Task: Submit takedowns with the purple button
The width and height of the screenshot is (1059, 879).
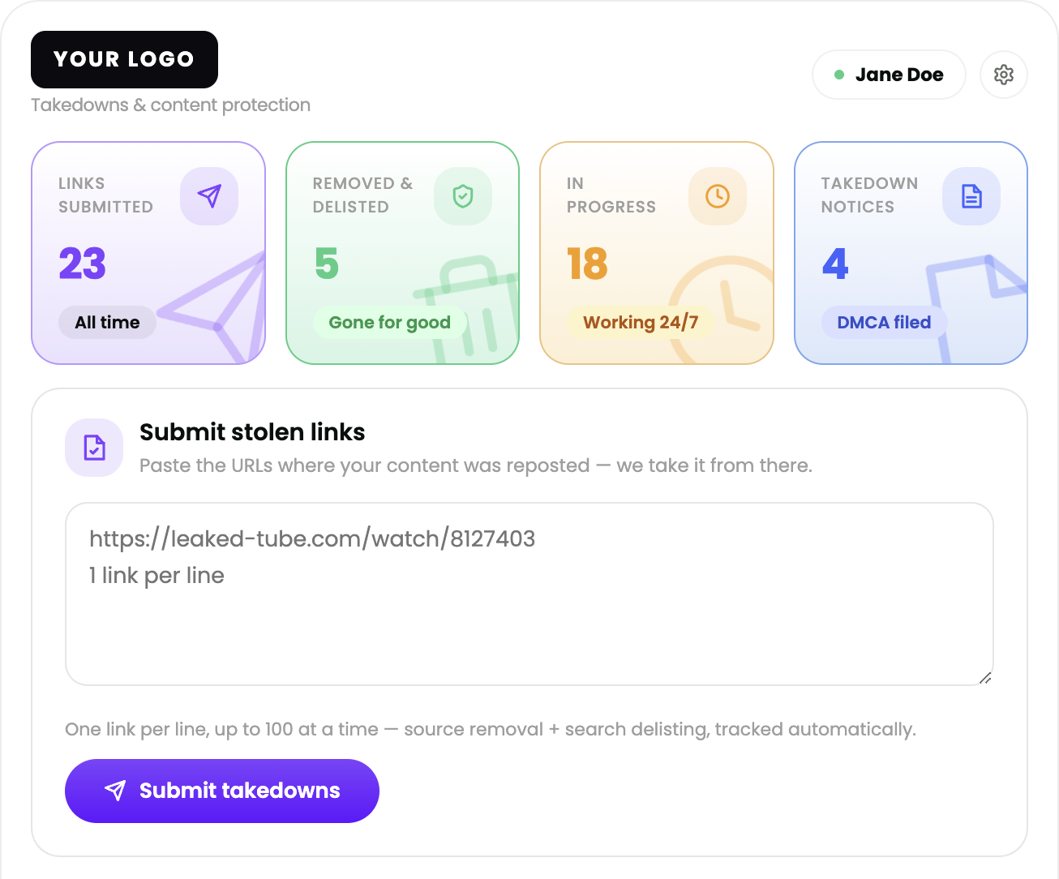Action: [x=222, y=791]
